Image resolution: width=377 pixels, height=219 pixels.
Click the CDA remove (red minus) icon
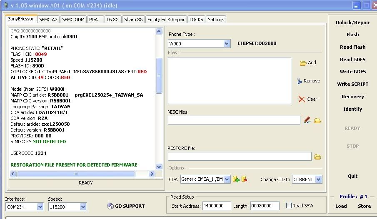[244, 179]
